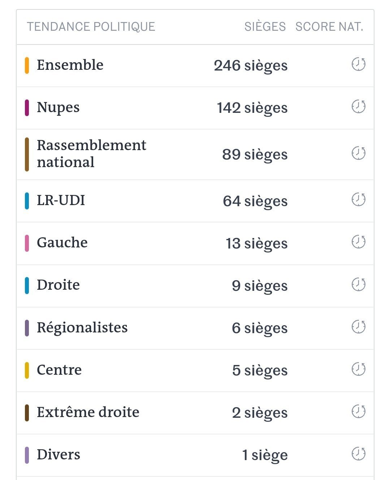Select the Extrême droite party name
390x480 pixels.
88,412
